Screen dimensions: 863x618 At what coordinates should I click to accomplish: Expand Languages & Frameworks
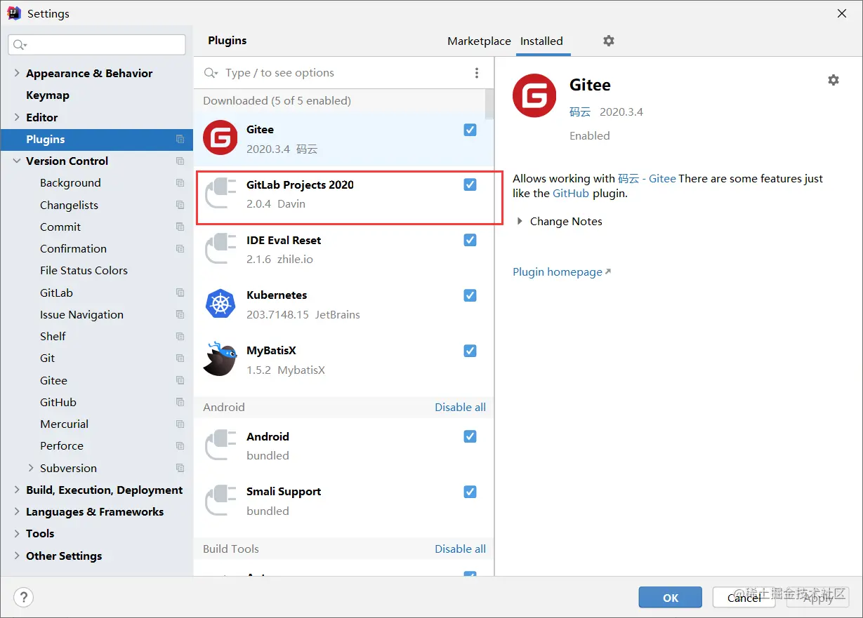click(17, 511)
